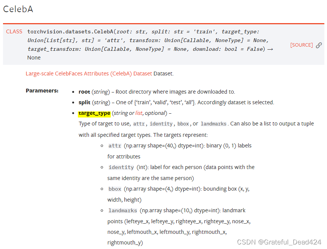Click the CLASS label

pos(14,31)
